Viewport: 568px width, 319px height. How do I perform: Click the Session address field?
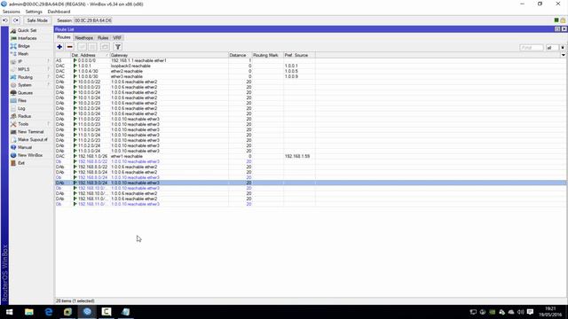[x=93, y=20]
